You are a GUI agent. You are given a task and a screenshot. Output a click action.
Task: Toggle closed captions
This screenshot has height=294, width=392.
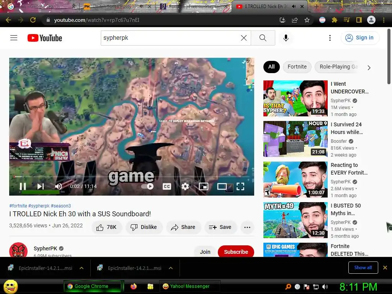tap(167, 186)
